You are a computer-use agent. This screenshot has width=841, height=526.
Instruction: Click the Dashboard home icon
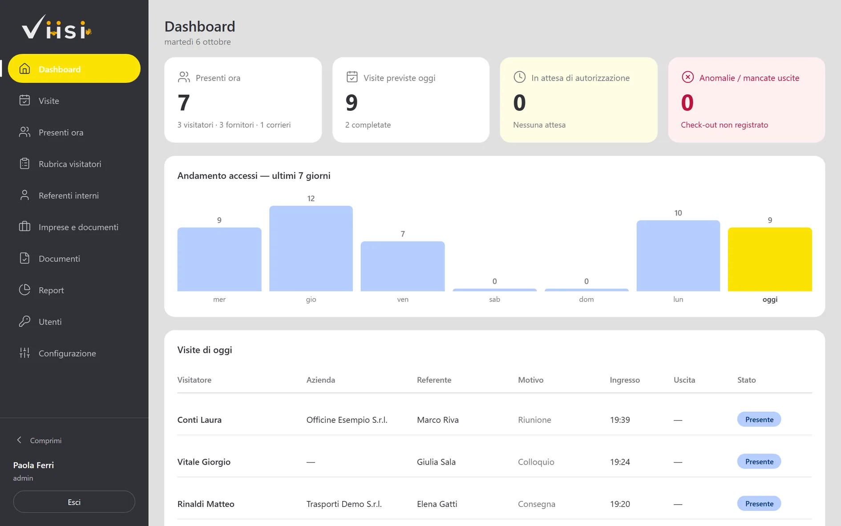[x=25, y=69]
